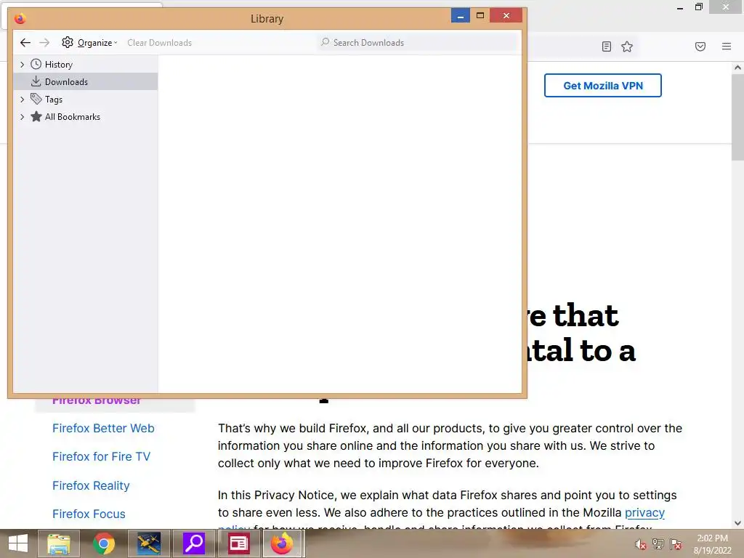Open Firefox Better Web link
The image size is (744, 558).
click(x=103, y=428)
